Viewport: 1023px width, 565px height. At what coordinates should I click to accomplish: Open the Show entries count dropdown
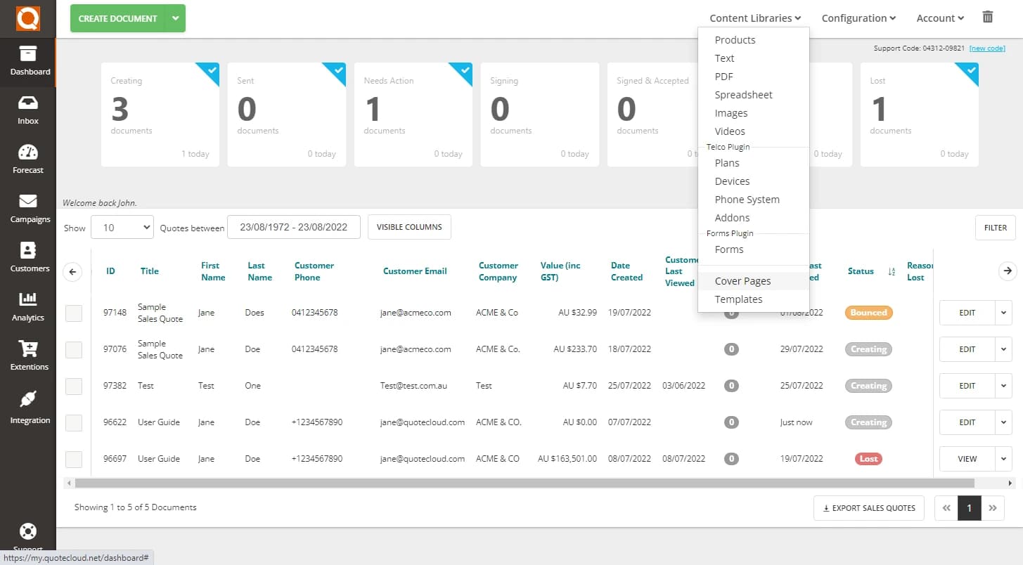[x=122, y=228]
